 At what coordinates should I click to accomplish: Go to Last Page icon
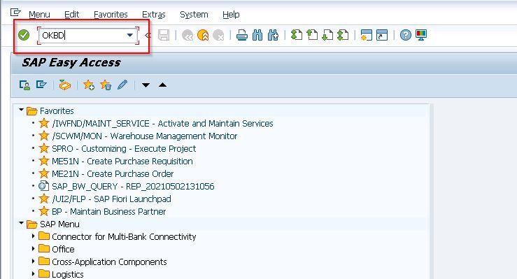(x=343, y=35)
